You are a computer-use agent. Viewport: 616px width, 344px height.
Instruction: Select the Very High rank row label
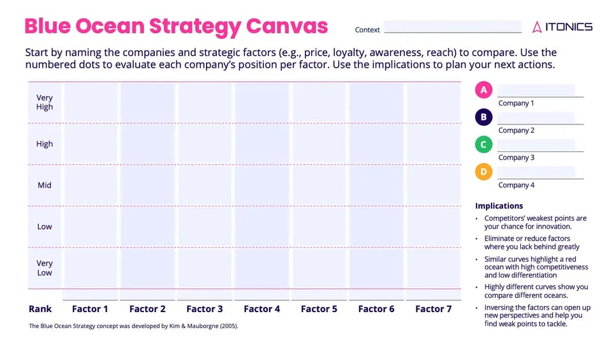[45, 102]
